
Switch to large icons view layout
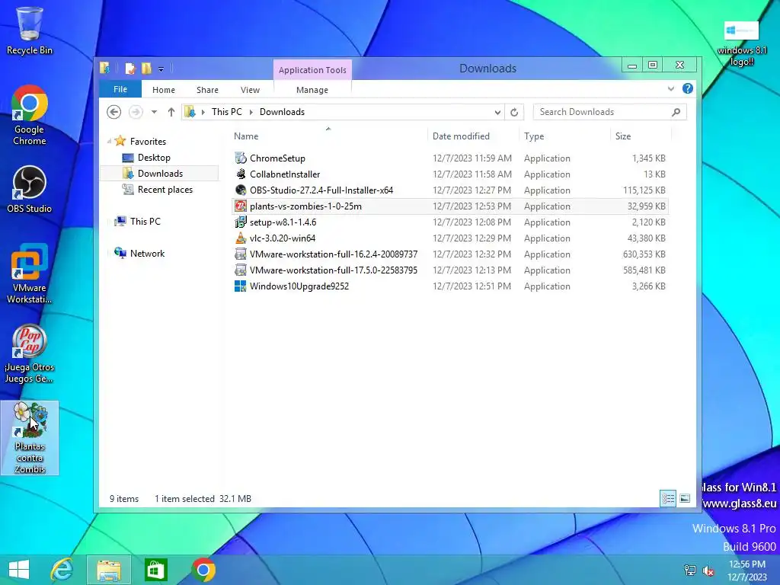tap(685, 498)
